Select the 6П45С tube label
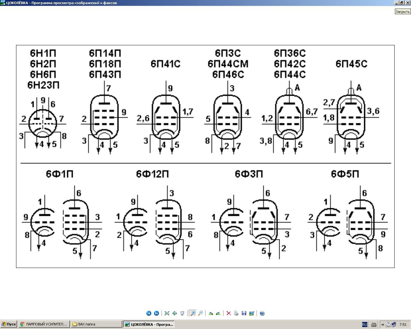 pos(351,64)
